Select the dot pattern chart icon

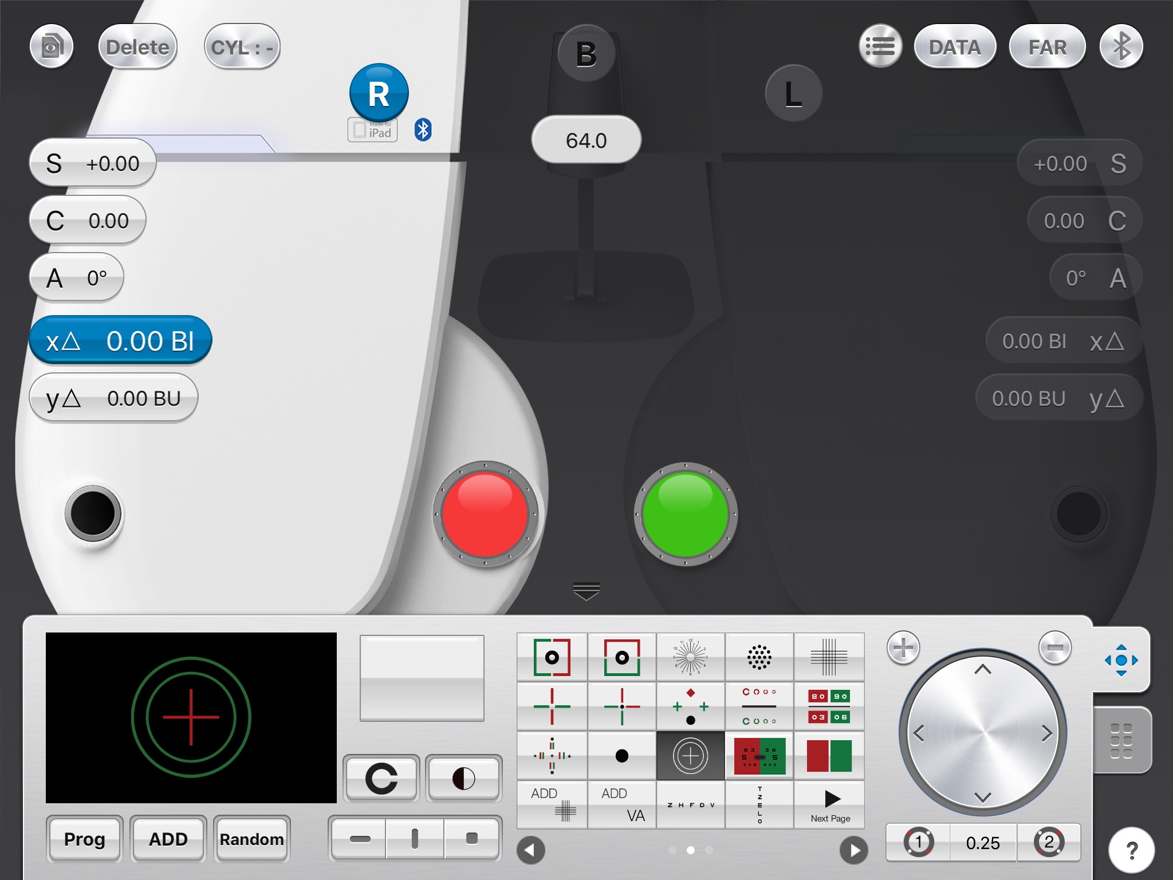pyautogui.click(x=759, y=657)
